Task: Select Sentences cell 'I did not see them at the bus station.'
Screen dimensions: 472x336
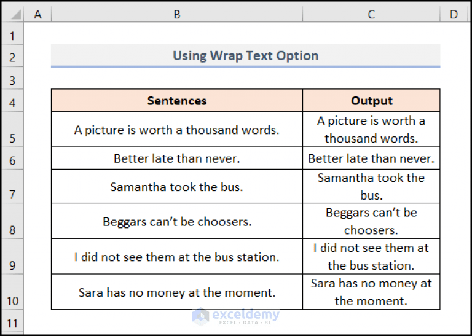Action: (x=177, y=256)
